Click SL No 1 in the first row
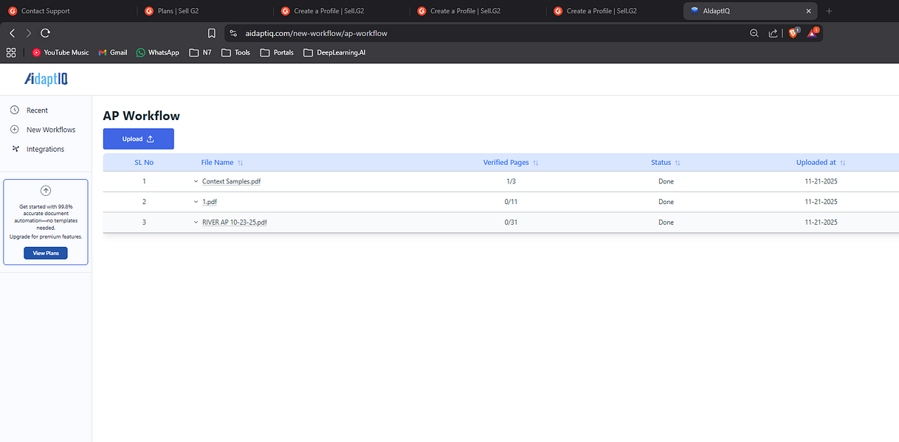 (x=144, y=181)
